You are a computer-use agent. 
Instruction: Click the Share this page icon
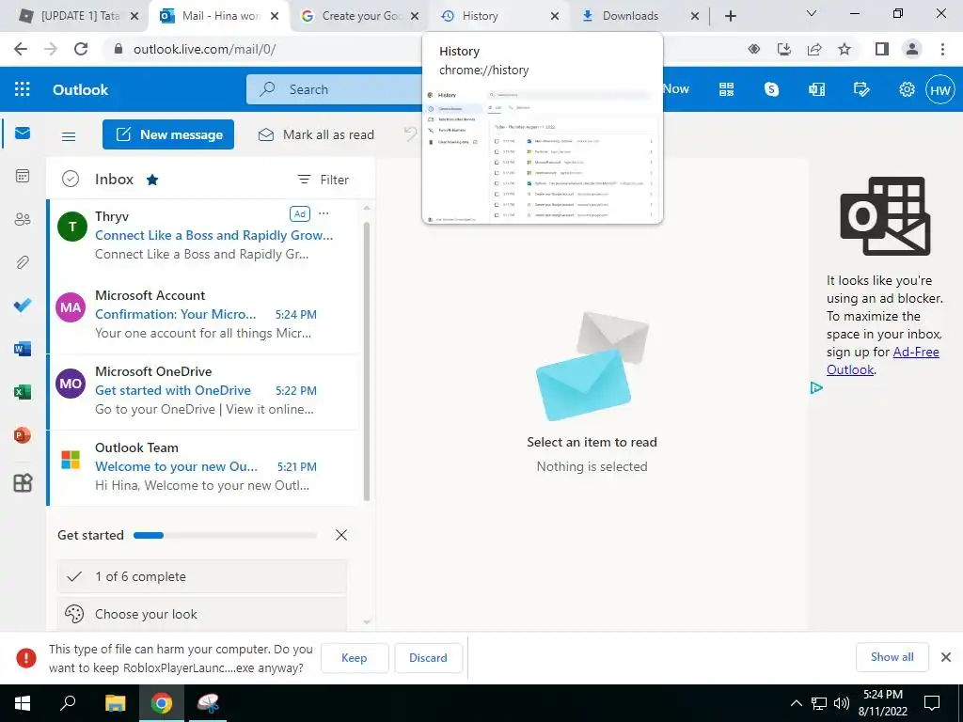[x=814, y=49]
